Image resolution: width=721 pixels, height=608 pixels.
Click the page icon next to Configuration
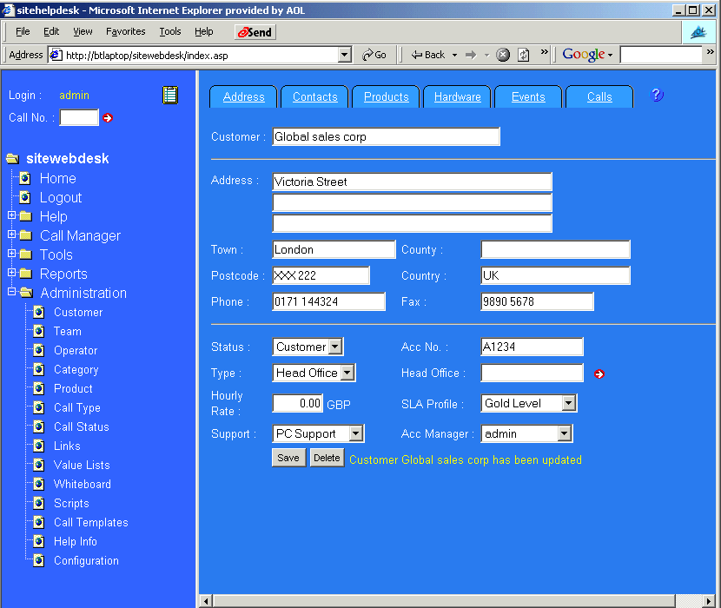pyautogui.click(x=39, y=560)
